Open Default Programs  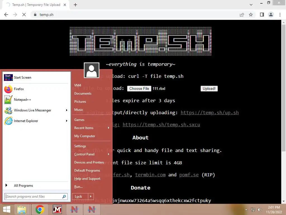(x=87, y=170)
